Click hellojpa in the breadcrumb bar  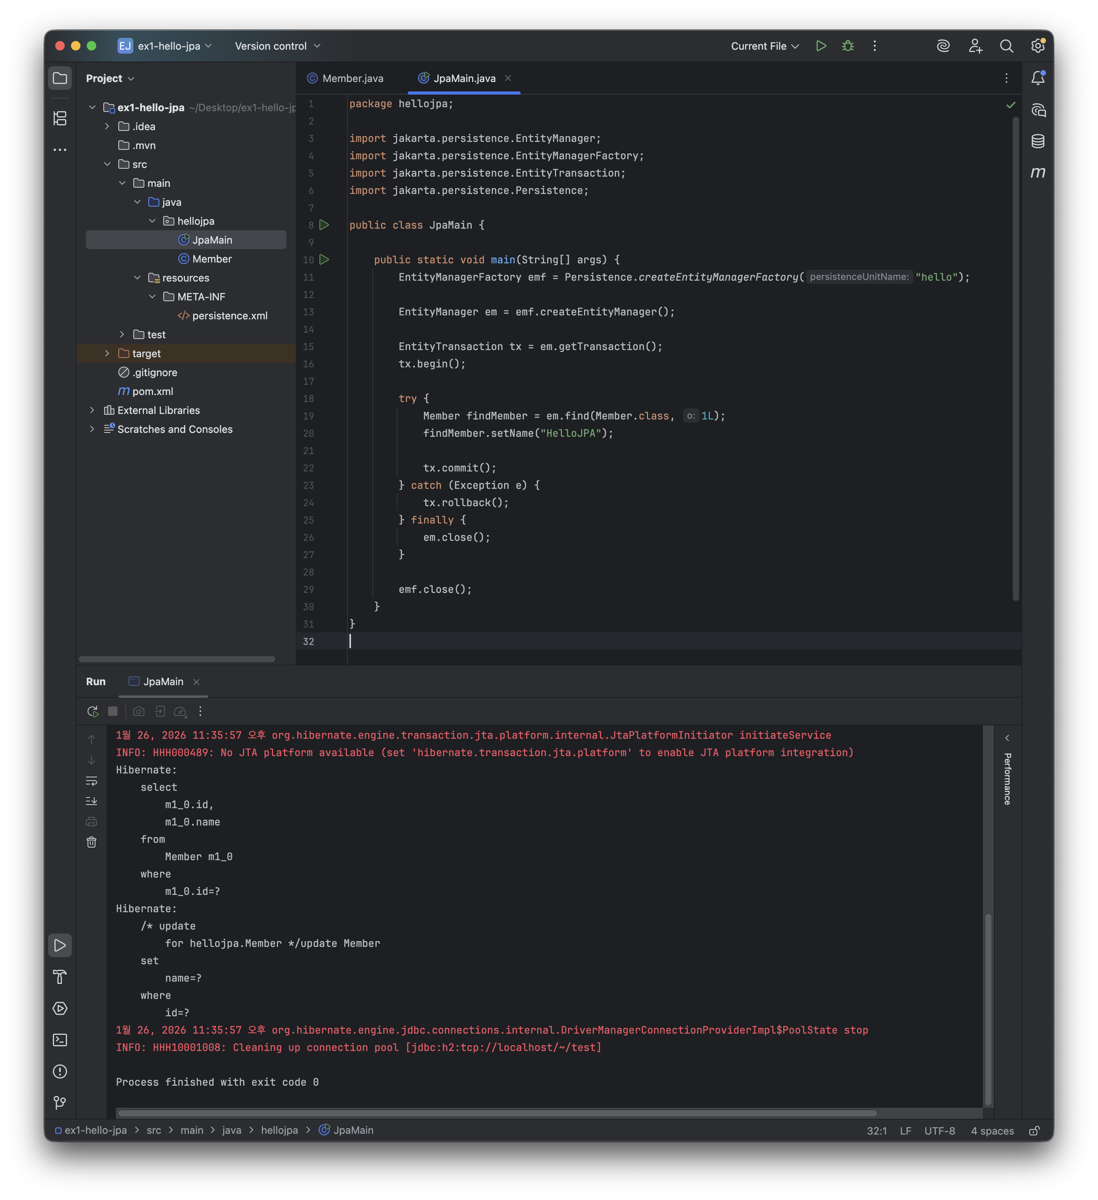pyautogui.click(x=279, y=1130)
